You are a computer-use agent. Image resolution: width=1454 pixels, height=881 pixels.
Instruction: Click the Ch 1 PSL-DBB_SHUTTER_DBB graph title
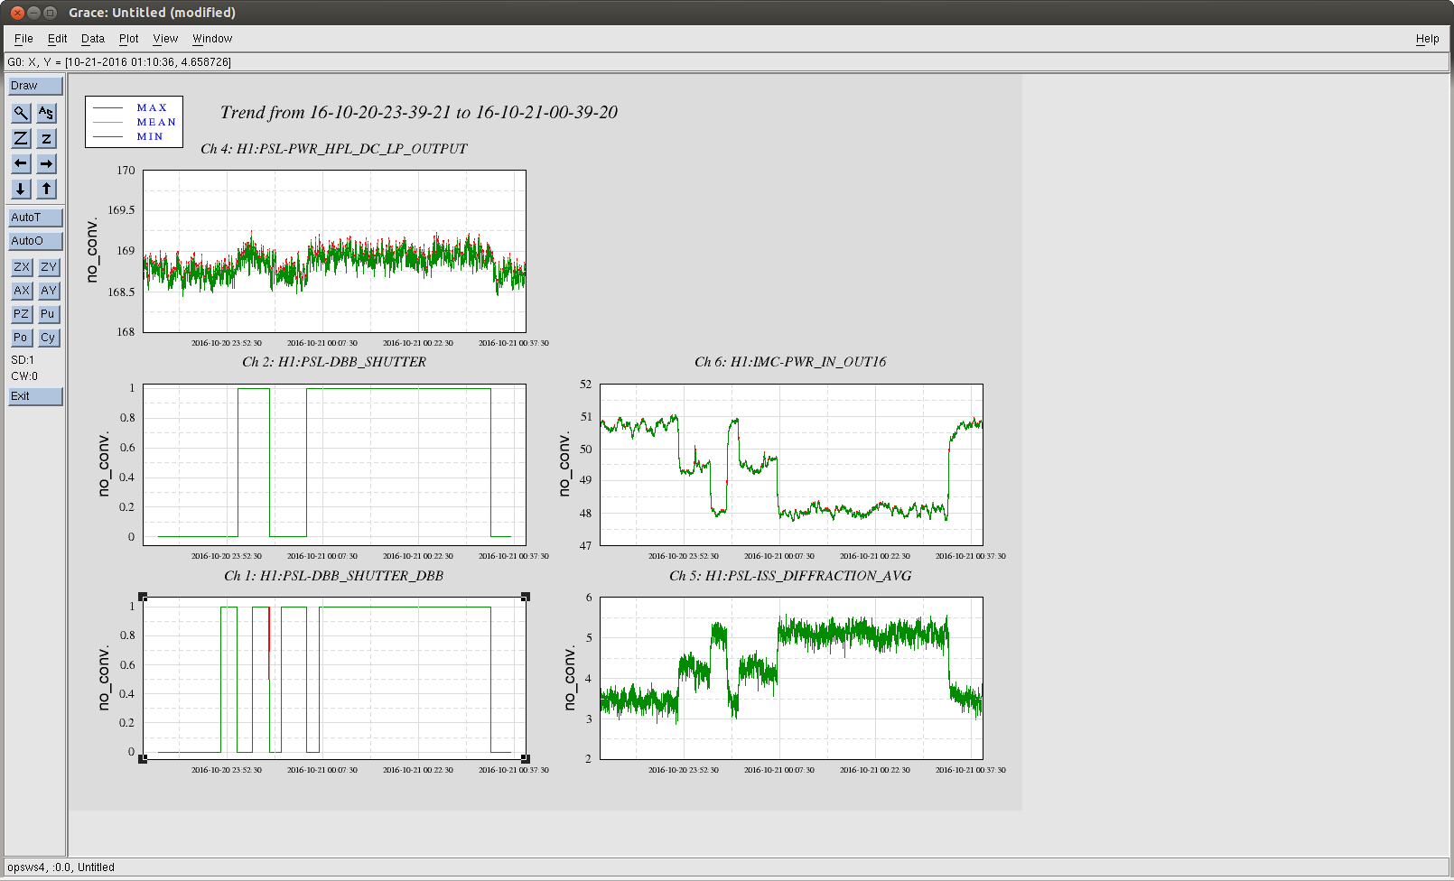click(x=334, y=576)
